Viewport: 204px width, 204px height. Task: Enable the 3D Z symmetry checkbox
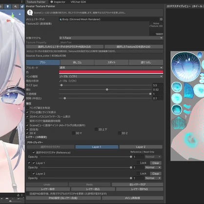pyautogui.click(x=120, y=133)
